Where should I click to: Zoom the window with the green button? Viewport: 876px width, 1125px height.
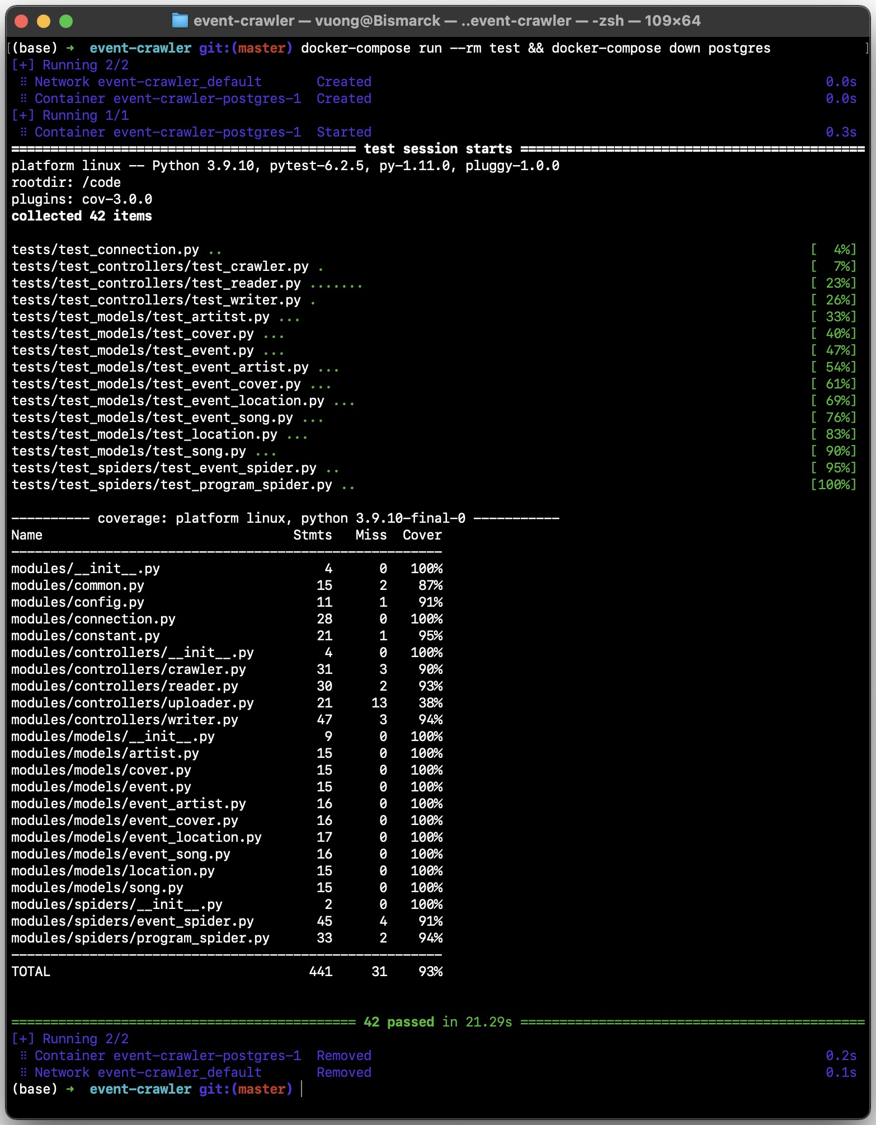66,21
